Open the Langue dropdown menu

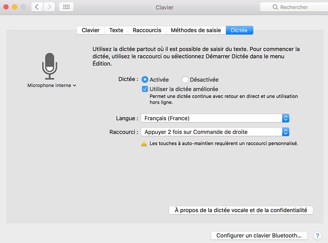(215, 118)
